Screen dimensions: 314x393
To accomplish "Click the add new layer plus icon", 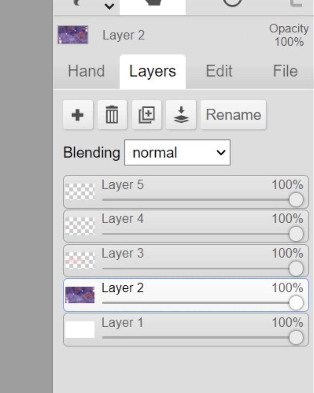I will click(78, 115).
